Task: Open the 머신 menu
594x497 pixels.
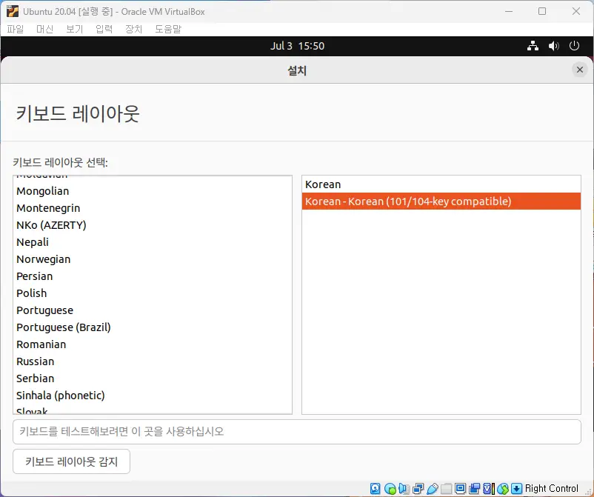Action: pos(44,29)
